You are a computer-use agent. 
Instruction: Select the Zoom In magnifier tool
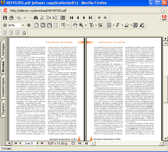(81, 25)
